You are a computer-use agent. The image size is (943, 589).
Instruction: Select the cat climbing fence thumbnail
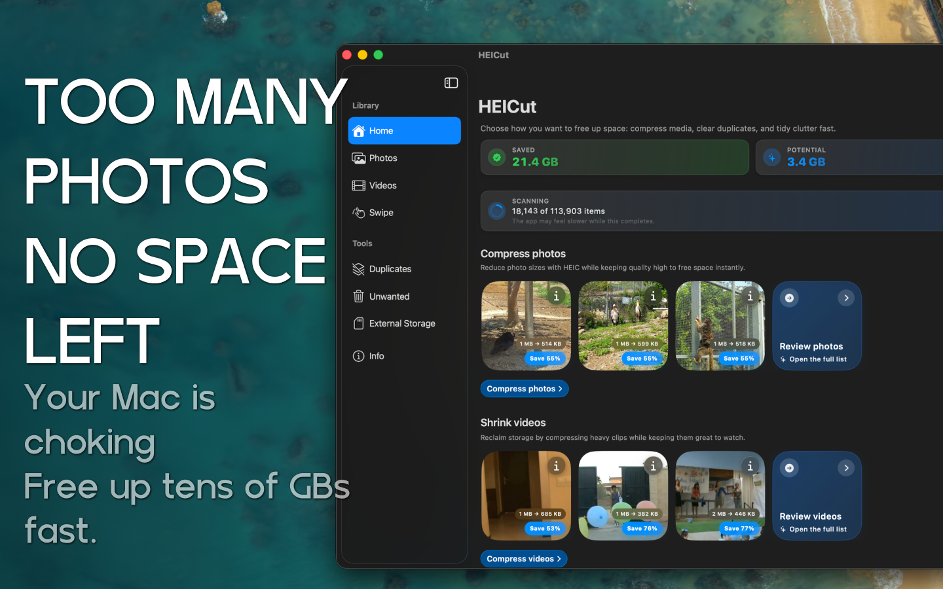720,326
